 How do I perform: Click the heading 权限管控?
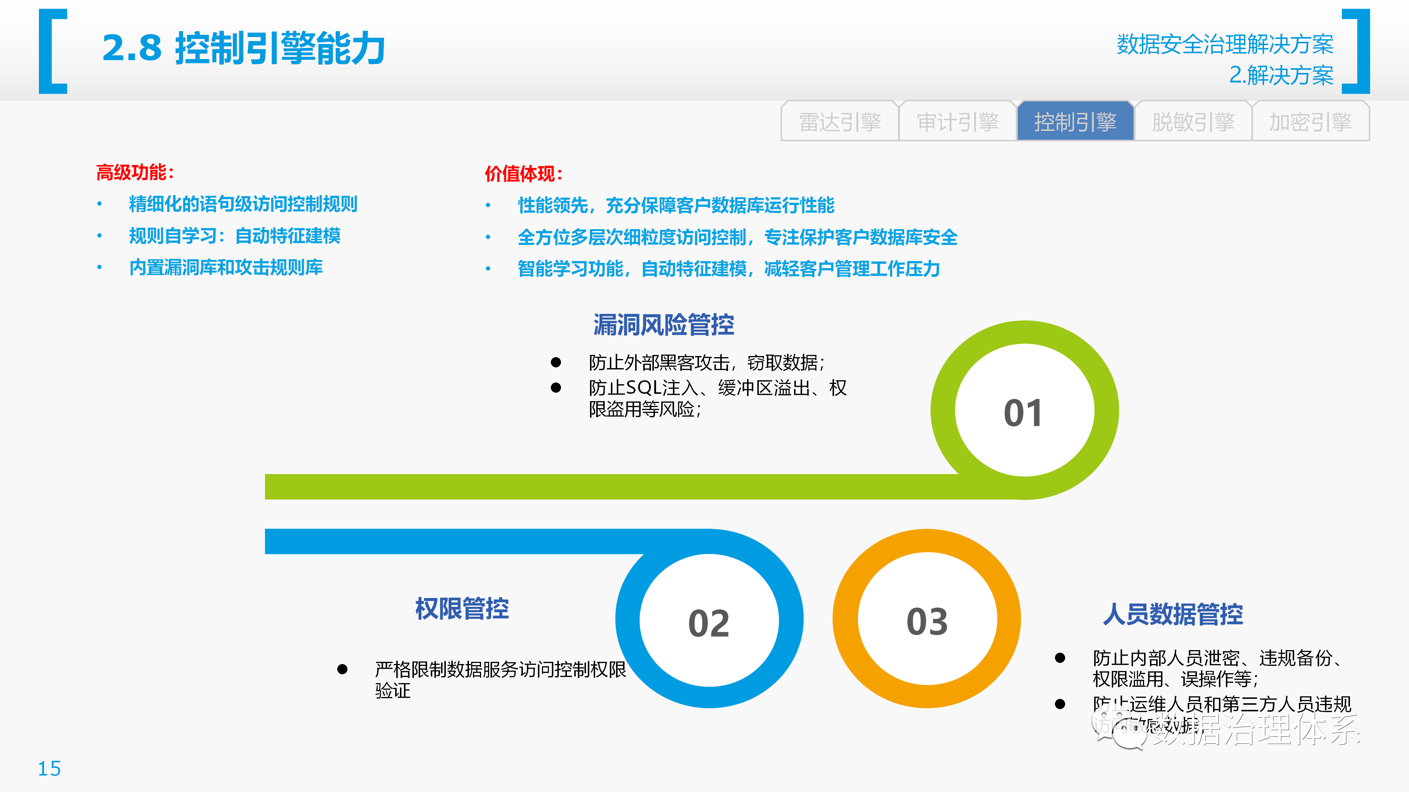pos(462,608)
